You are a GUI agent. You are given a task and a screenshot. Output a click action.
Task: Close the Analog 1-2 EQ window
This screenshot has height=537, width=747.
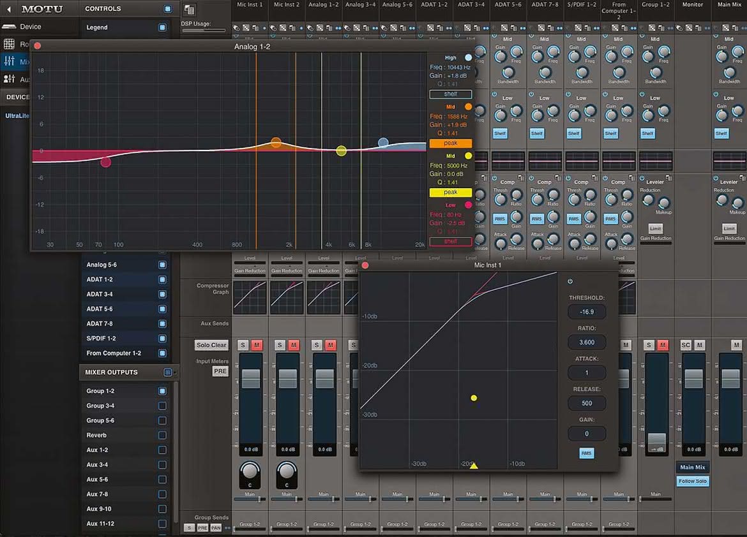point(37,46)
